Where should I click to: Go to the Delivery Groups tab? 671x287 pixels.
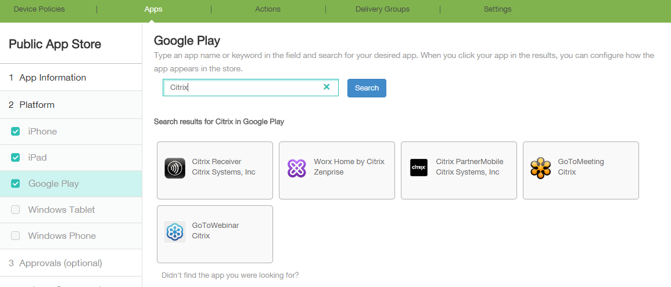pos(383,9)
